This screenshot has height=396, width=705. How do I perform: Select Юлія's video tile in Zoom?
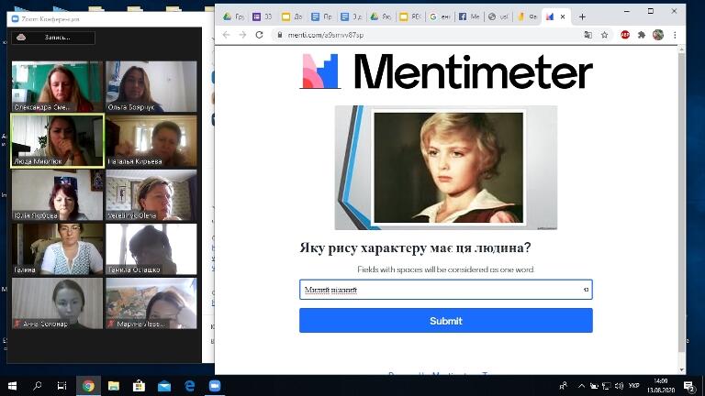click(57, 195)
